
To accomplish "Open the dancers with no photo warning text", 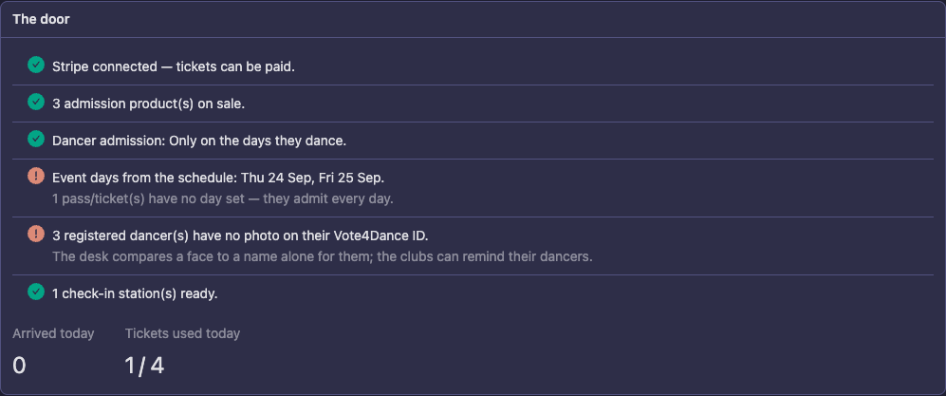I will pos(240,236).
